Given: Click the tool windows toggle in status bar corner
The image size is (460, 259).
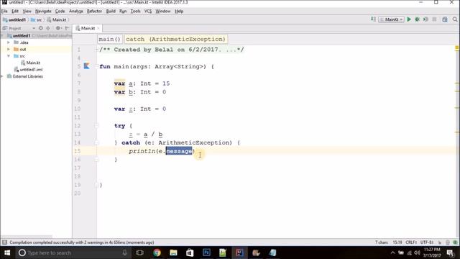Looking at the screenshot, I should pos(4,242).
